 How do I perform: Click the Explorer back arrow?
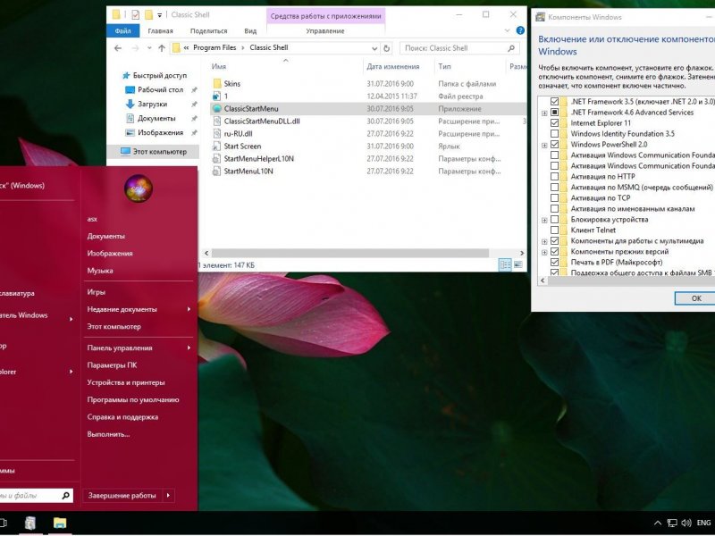coord(118,48)
